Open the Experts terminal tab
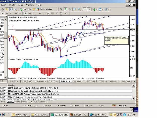The height and width of the screenshot is (118, 157). [x=34, y=101]
